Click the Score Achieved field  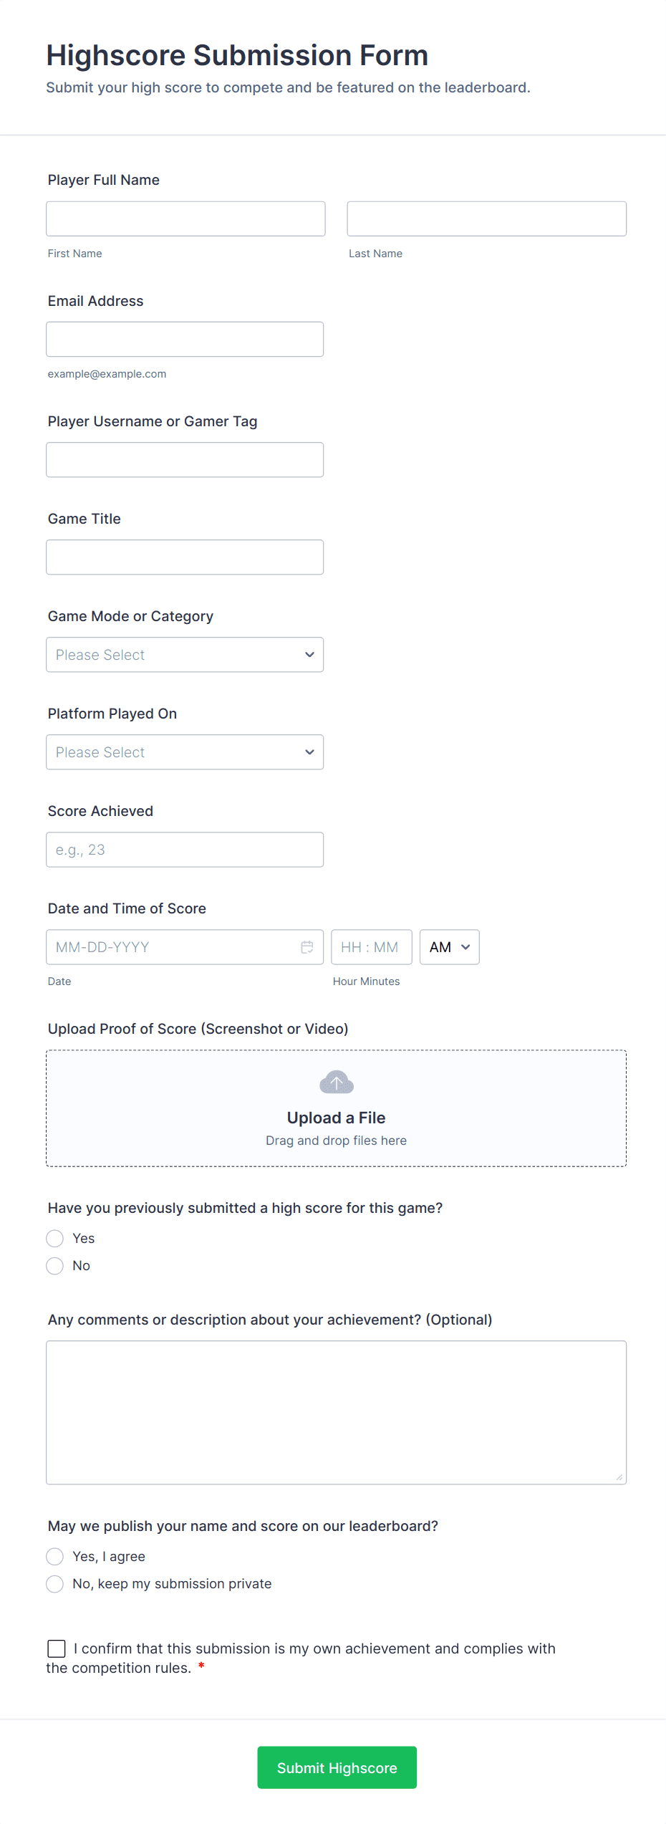(x=185, y=849)
